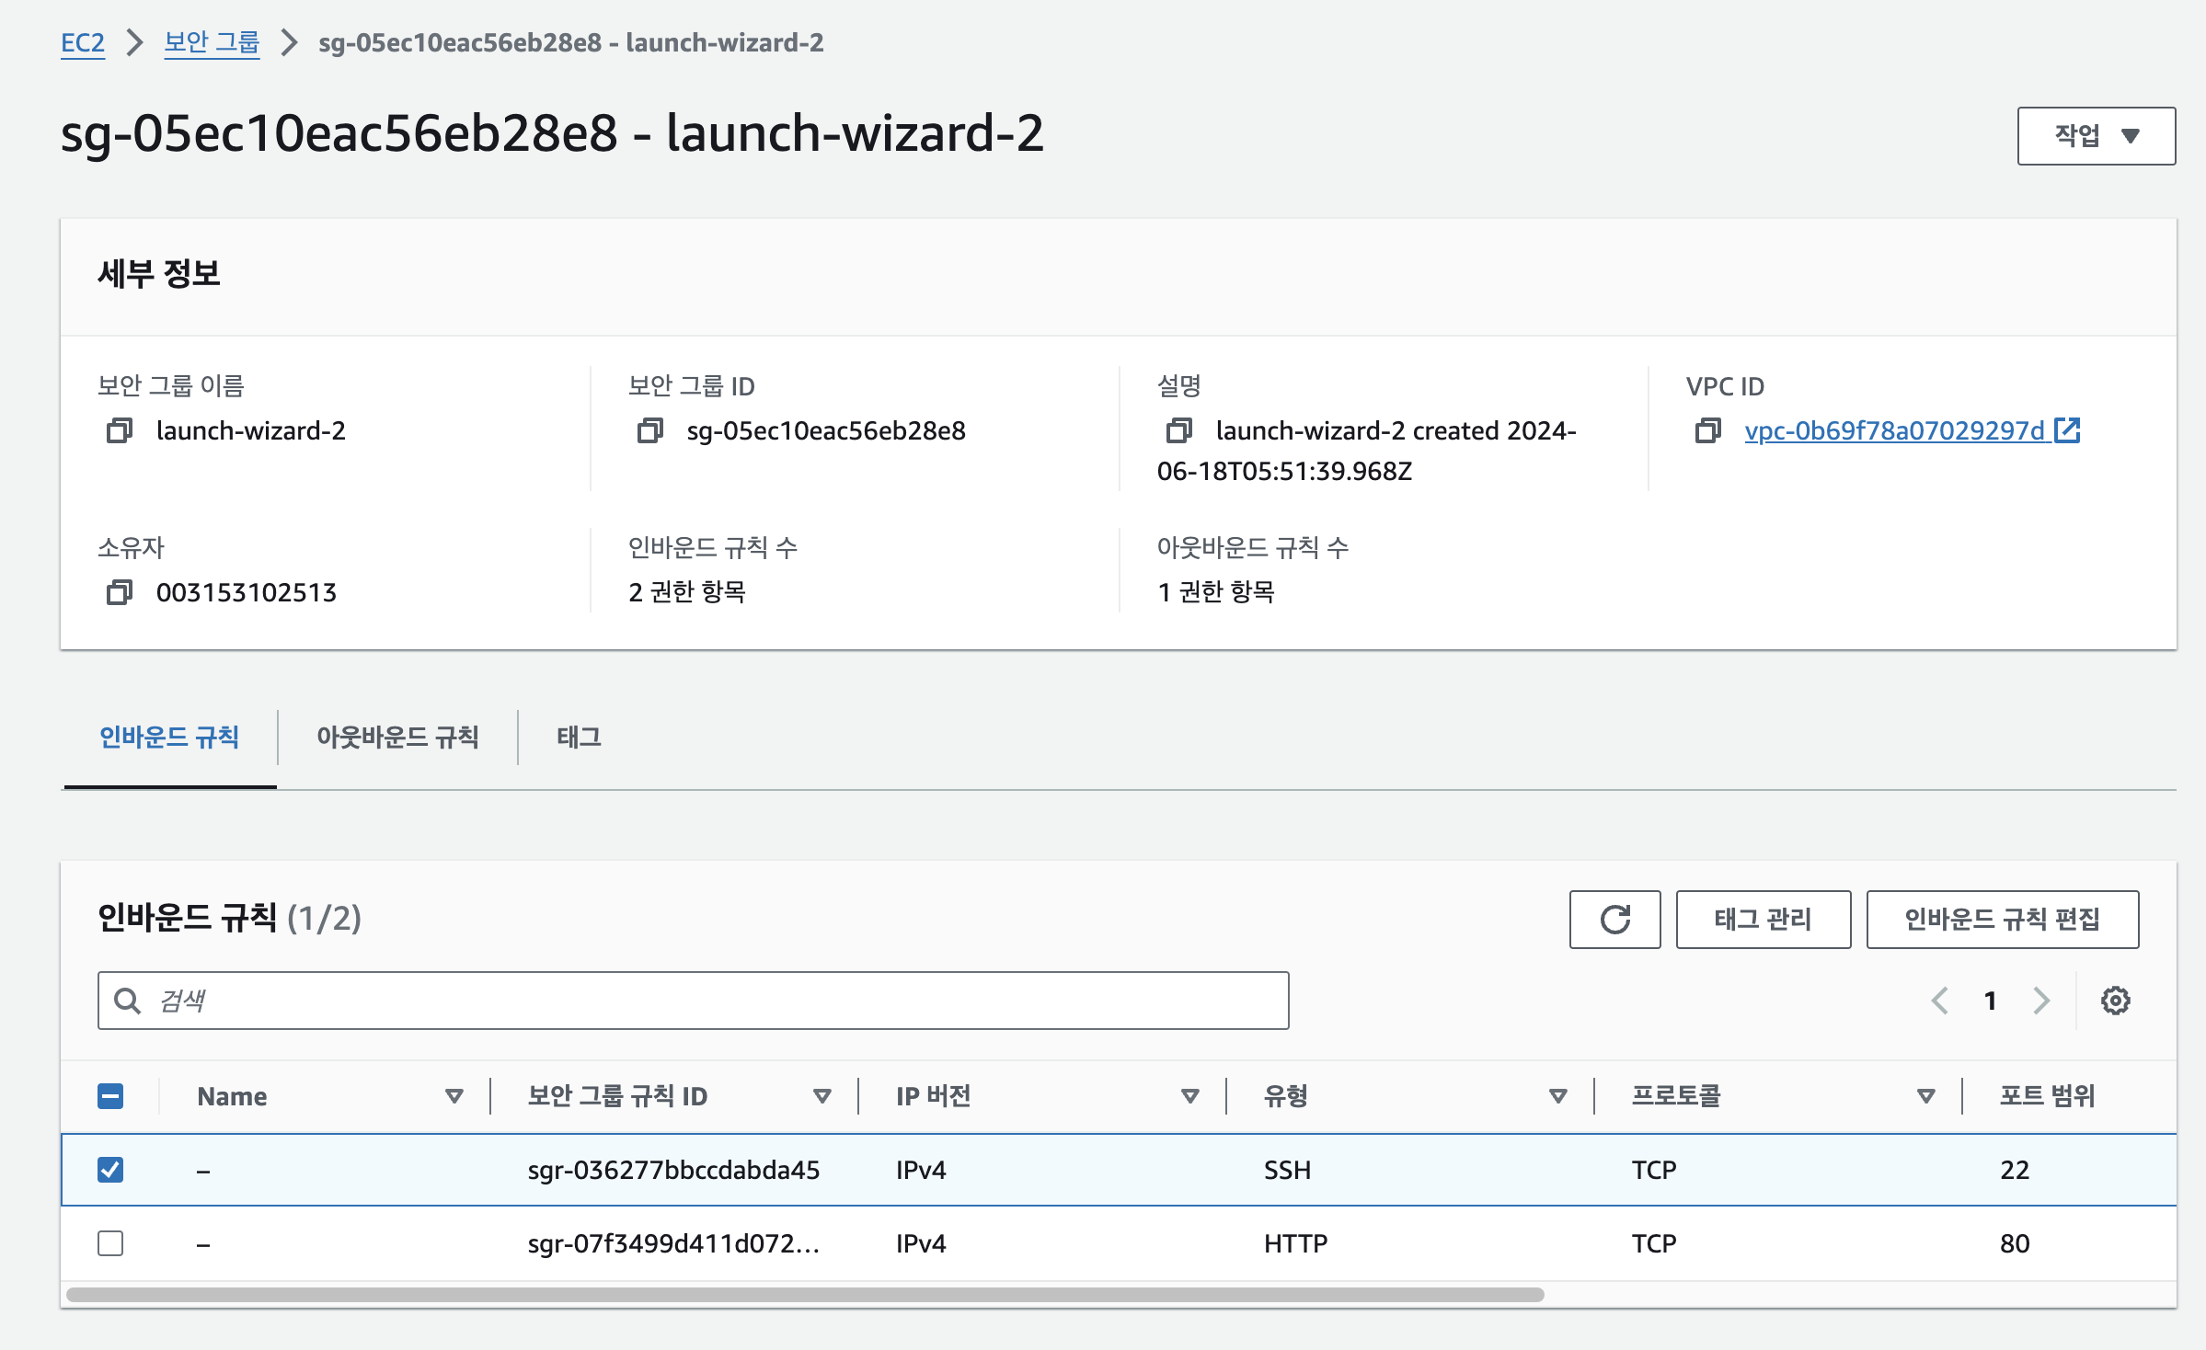Open table preferences gear icon
This screenshot has height=1350, width=2206.
tap(2115, 1001)
